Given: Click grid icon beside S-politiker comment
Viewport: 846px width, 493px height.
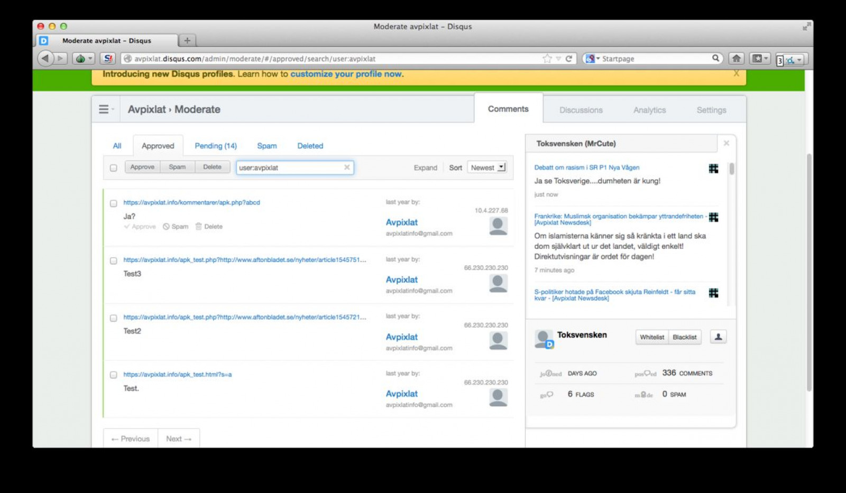Looking at the screenshot, I should tap(713, 293).
